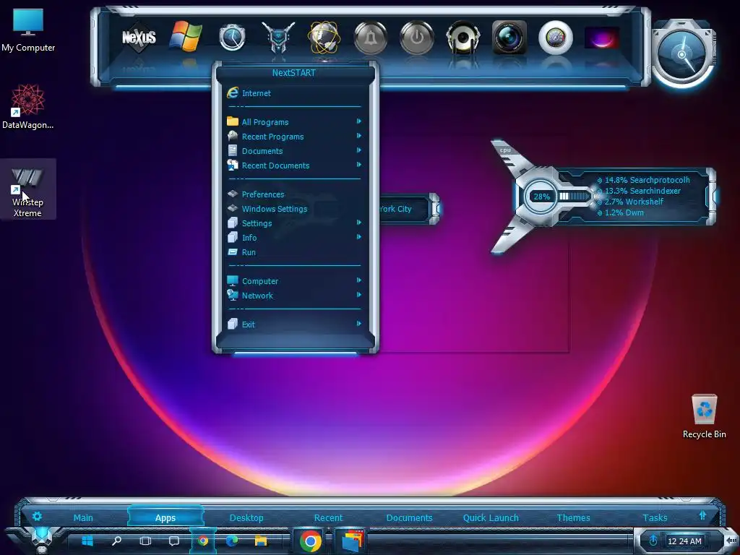Click the clock icon in the Nexus dock

pyautogui.click(x=232, y=38)
